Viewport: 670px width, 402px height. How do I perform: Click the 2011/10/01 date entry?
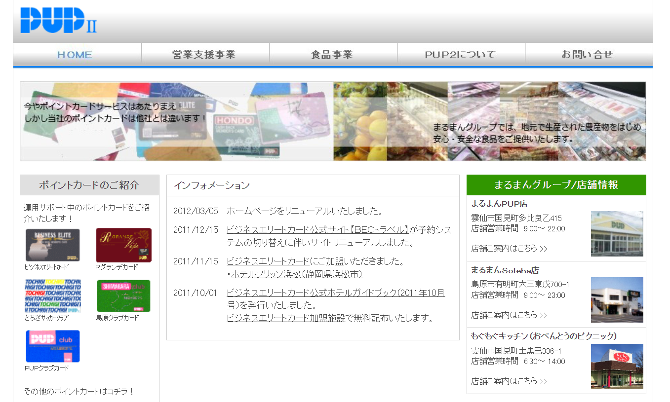196,293
